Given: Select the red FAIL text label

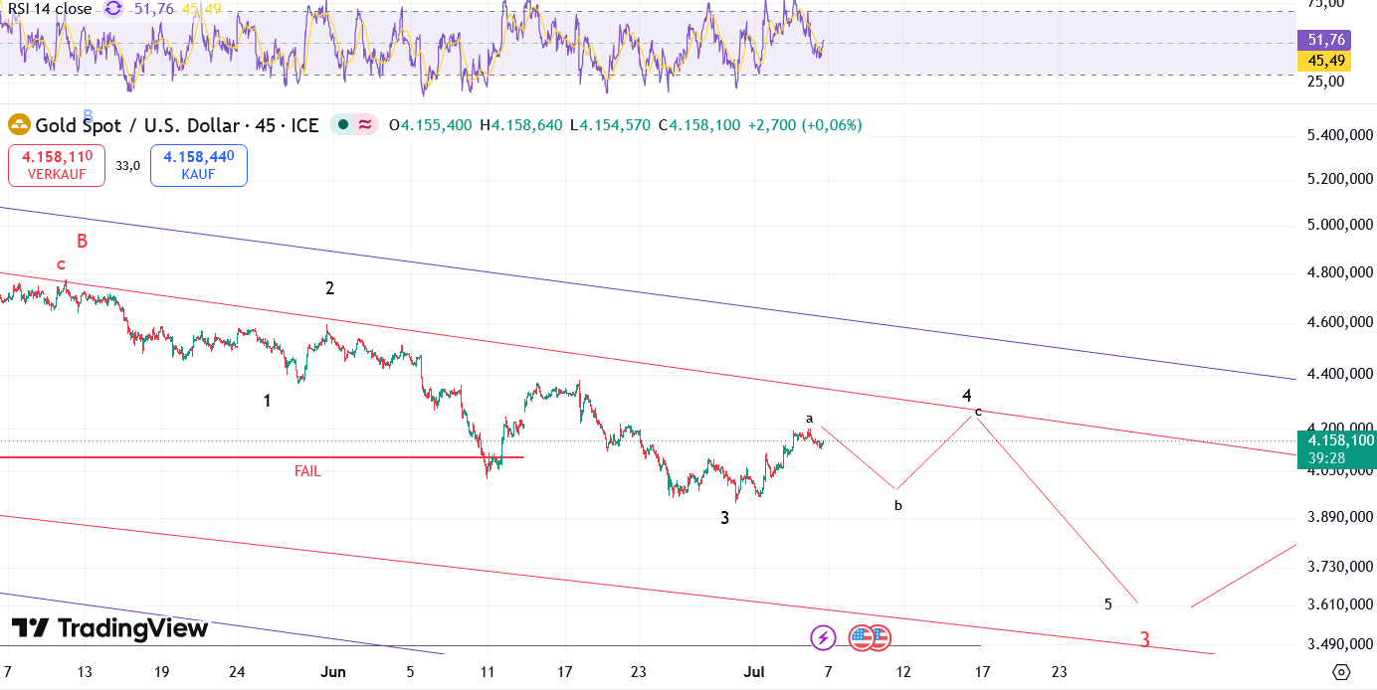Looking at the screenshot, I should coord(307,471).
